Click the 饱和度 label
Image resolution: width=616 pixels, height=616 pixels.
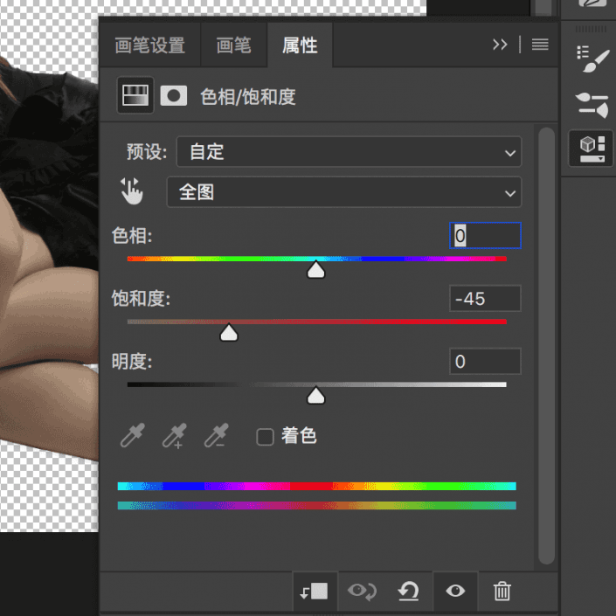[141, 299]
